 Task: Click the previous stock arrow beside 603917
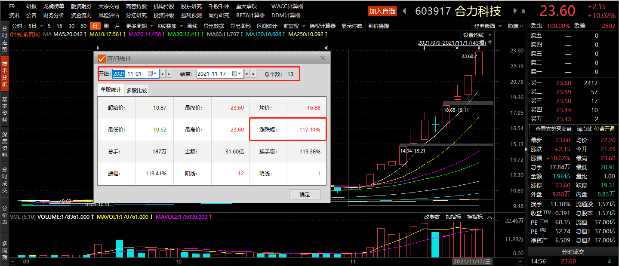click(404, 11)
